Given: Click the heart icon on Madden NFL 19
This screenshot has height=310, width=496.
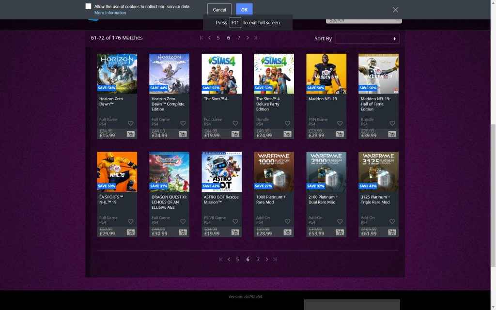Looking at the screenshot, I should pyautogui.click(x=340, y=124).
